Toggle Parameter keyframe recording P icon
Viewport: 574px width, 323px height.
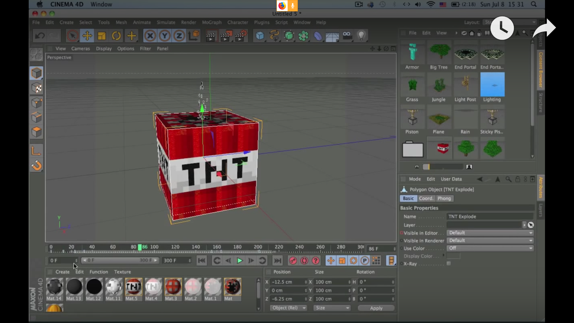365,261
